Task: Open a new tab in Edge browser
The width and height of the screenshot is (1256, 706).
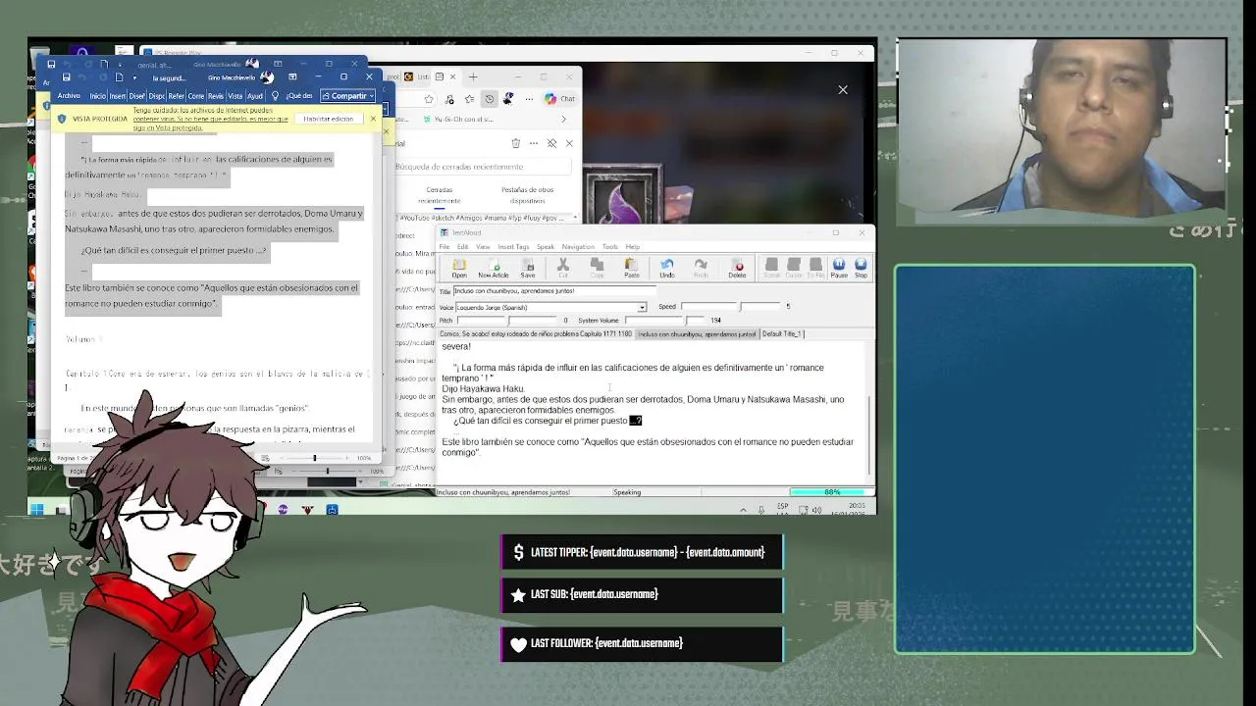Action: 473,76
